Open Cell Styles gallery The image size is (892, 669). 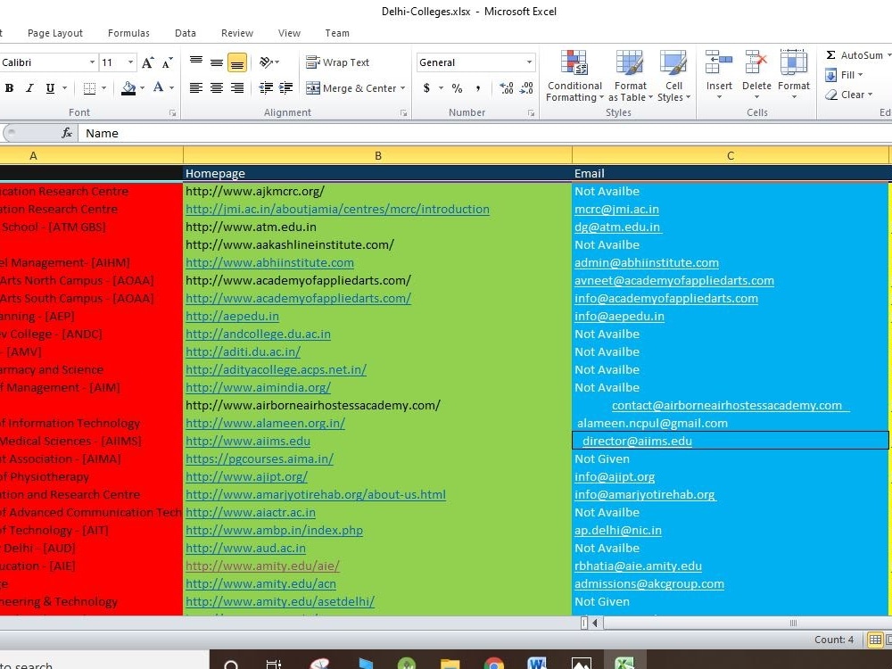point(673,76)
